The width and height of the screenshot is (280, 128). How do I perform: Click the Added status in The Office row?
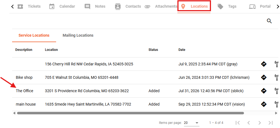[154, 91]
